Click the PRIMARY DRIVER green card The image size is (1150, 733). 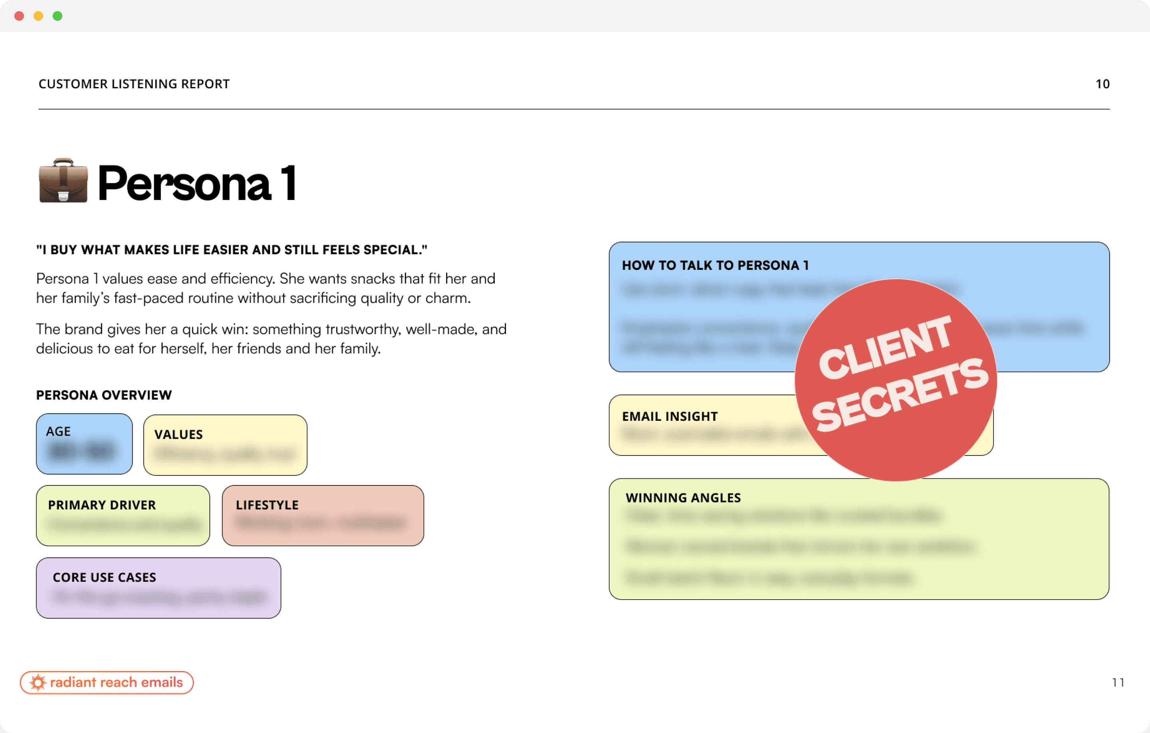click(123, 515)
